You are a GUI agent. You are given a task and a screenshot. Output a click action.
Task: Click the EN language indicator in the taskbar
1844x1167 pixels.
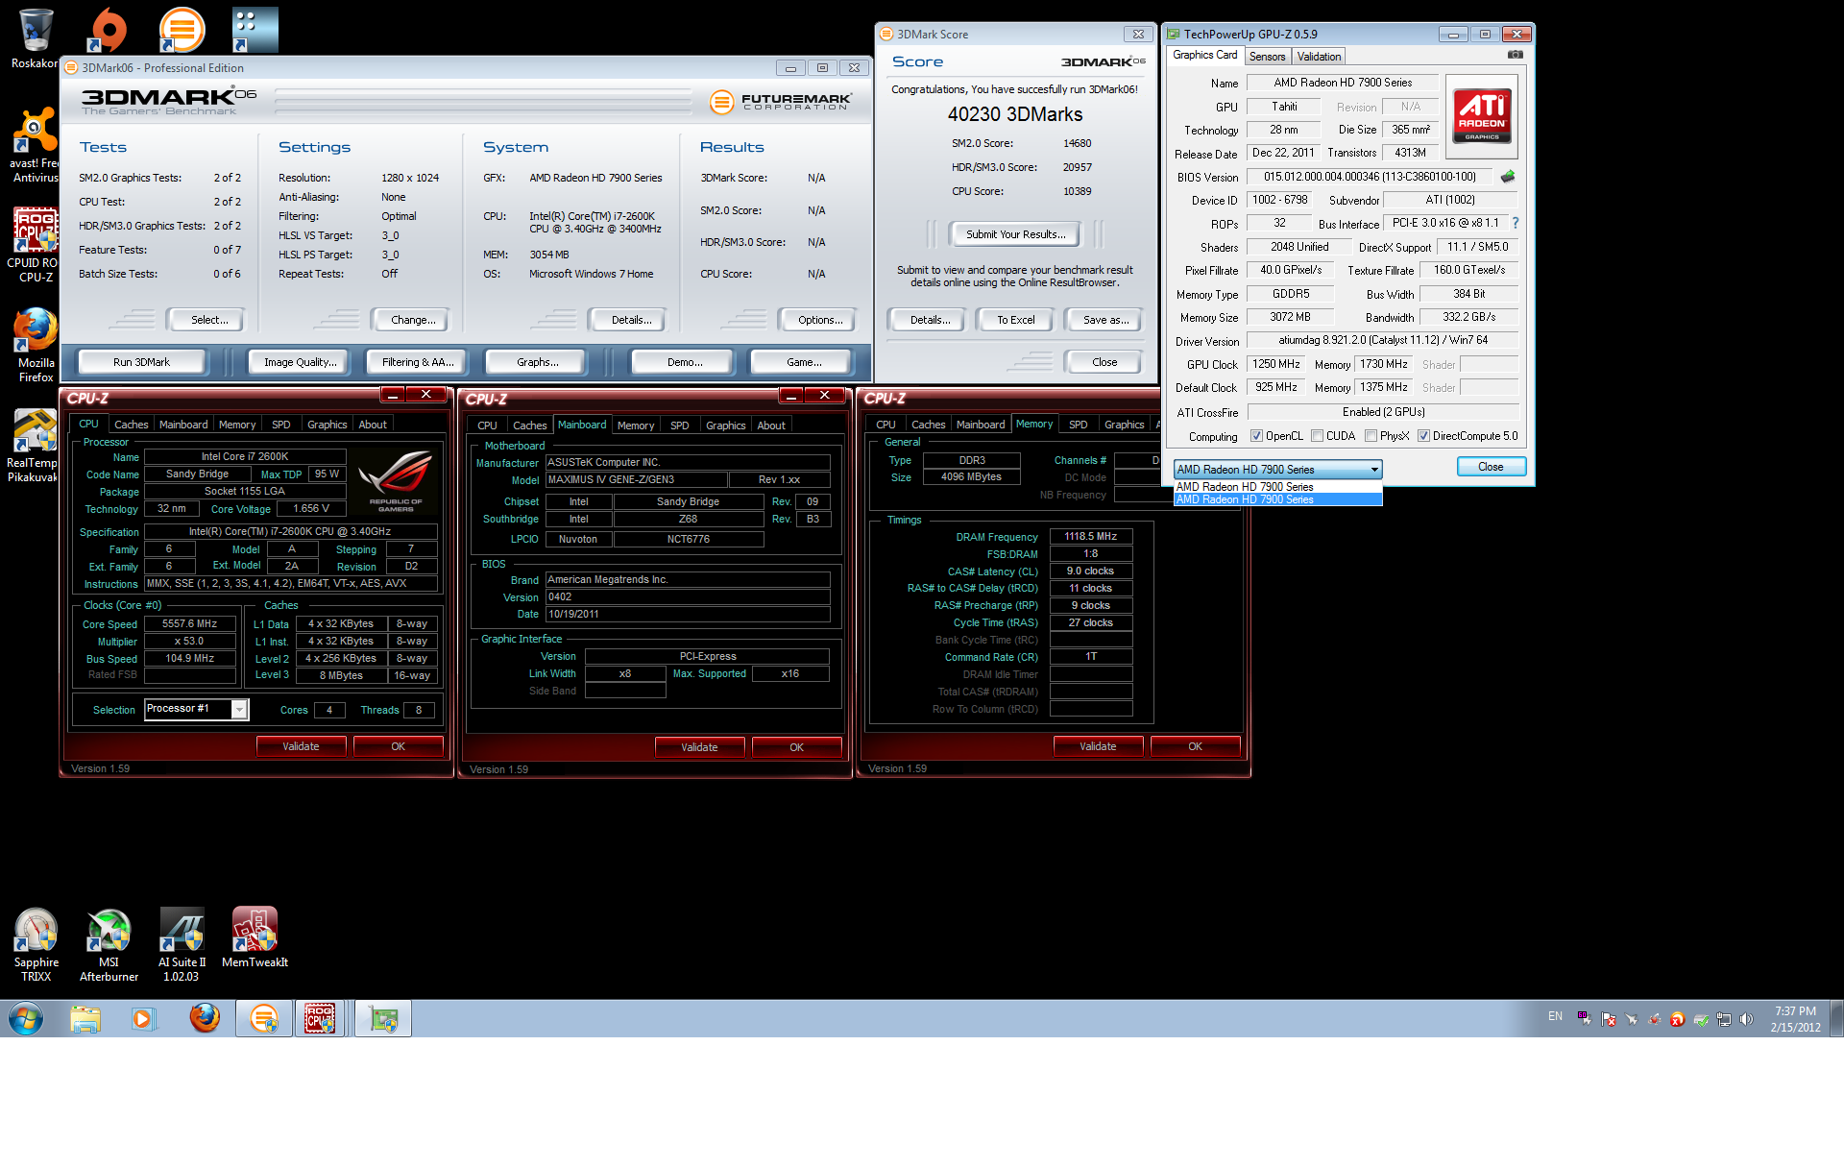pyautogui.click(x=1555, y=1016)
